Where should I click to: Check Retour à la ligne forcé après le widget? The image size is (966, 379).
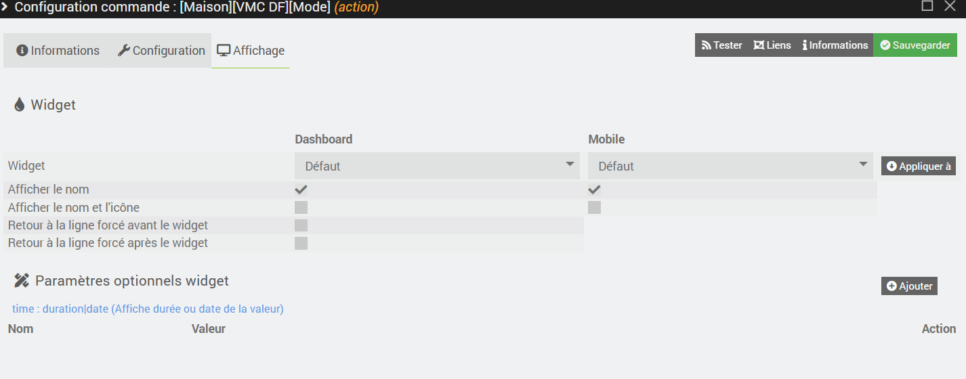(301, 243)
